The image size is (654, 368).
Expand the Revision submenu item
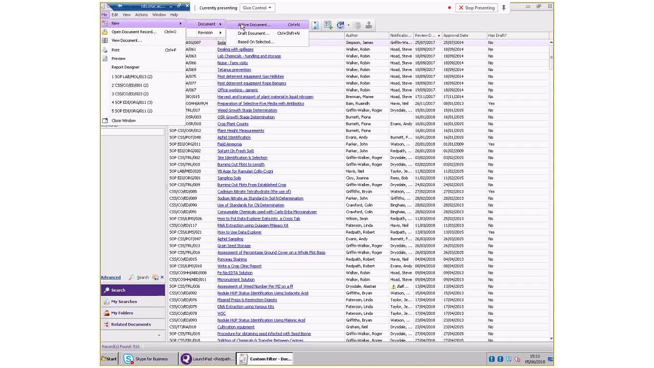click(x=206, y=33)
